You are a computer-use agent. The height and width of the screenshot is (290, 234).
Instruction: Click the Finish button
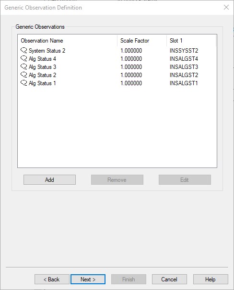click(129, 279)
